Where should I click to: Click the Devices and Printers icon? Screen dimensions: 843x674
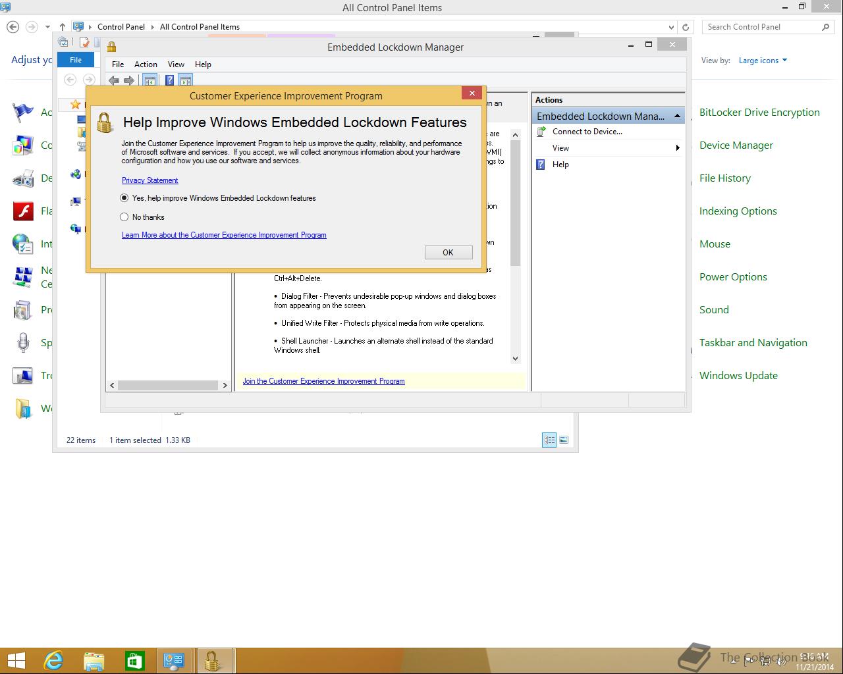pos(23,178)
